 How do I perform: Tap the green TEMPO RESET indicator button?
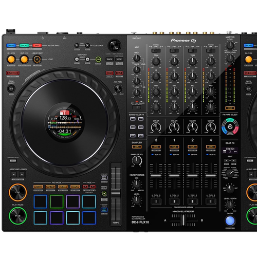tap(104, 194)
